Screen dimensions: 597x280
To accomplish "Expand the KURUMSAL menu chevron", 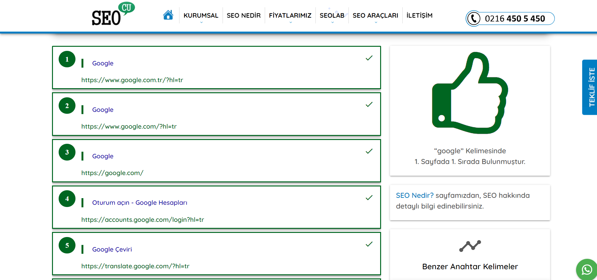I will click(x=201, y=22).
